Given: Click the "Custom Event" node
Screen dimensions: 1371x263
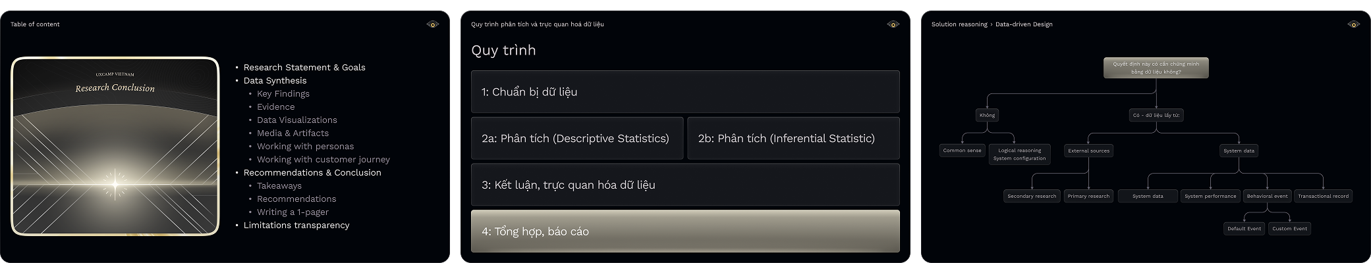Looking at the screenshot, I should (1289, 229).
